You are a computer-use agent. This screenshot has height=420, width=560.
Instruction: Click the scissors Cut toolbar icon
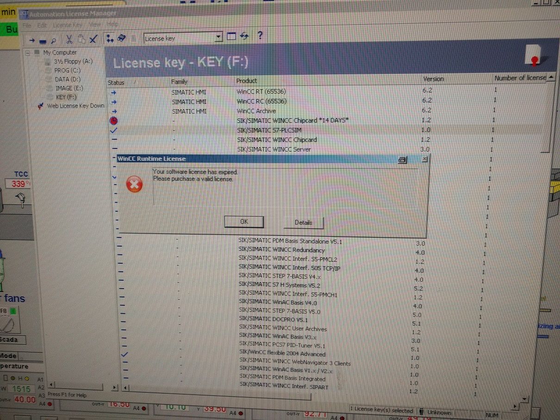point(69,39)
